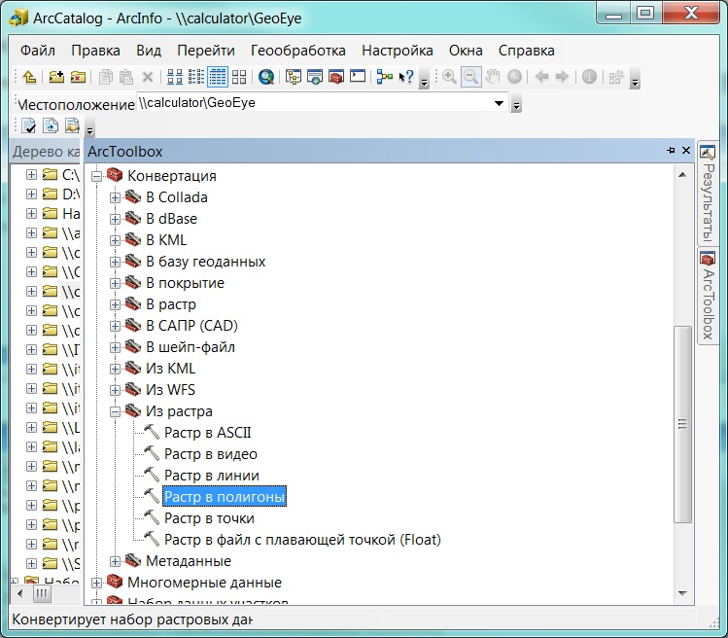Switch to List view mode

(196, 77)
